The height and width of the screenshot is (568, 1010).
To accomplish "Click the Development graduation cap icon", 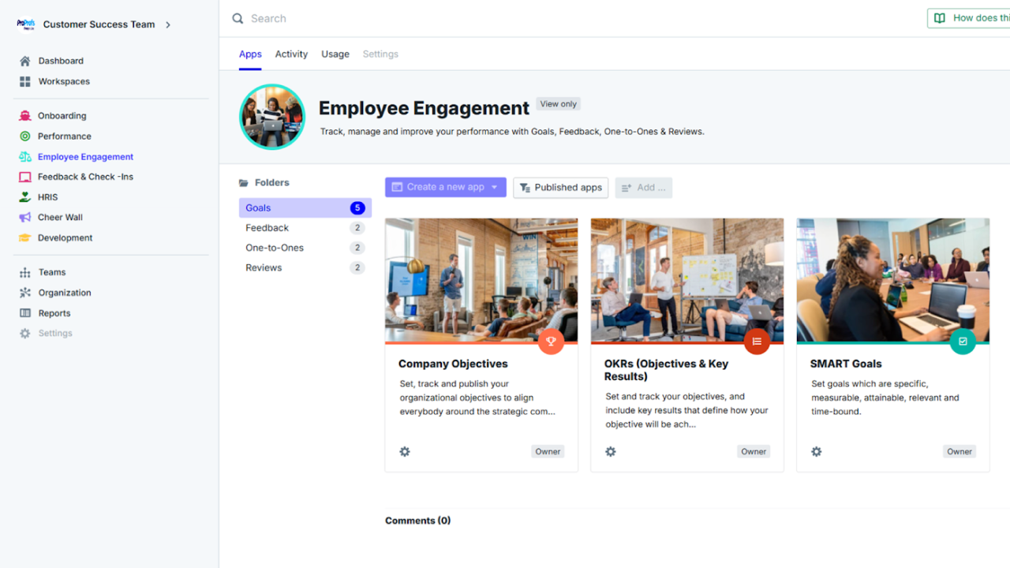I will pyautogui.click(x=25, y=238).
